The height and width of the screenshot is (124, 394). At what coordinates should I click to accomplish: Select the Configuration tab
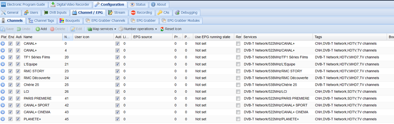110,5
